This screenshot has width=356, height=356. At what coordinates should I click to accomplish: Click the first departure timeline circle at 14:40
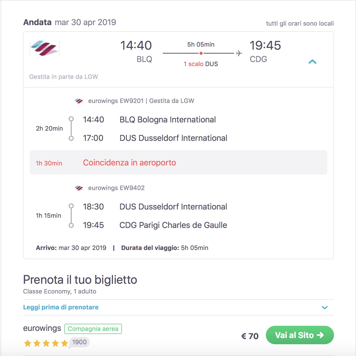click(71, 119)
